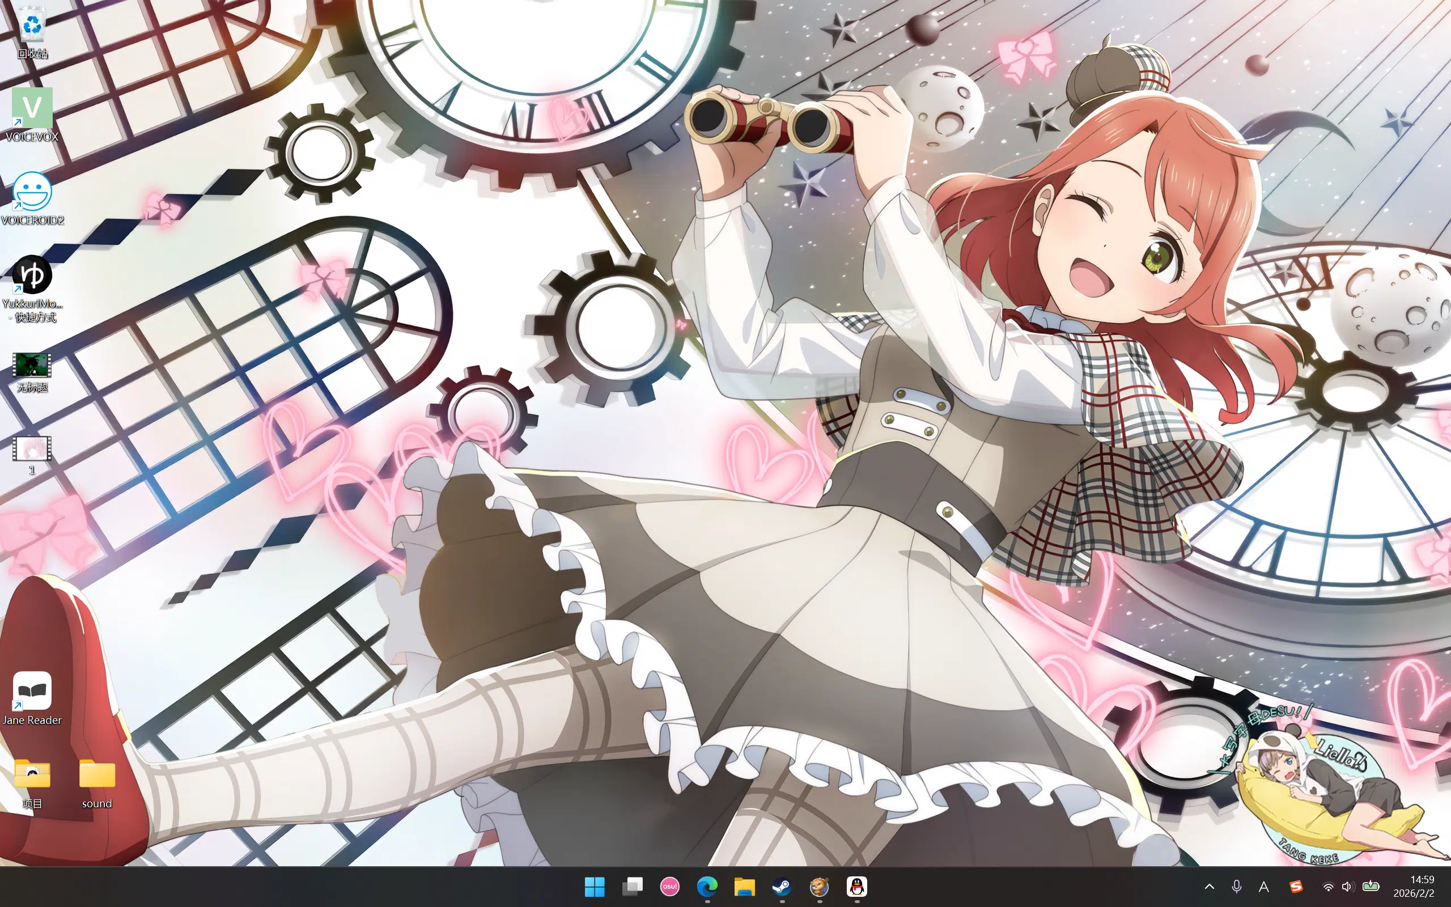Viewport: 1451px width, 907px height.
Task: Switch to Steam in the taskbar
Action: [x=782, y=886]
